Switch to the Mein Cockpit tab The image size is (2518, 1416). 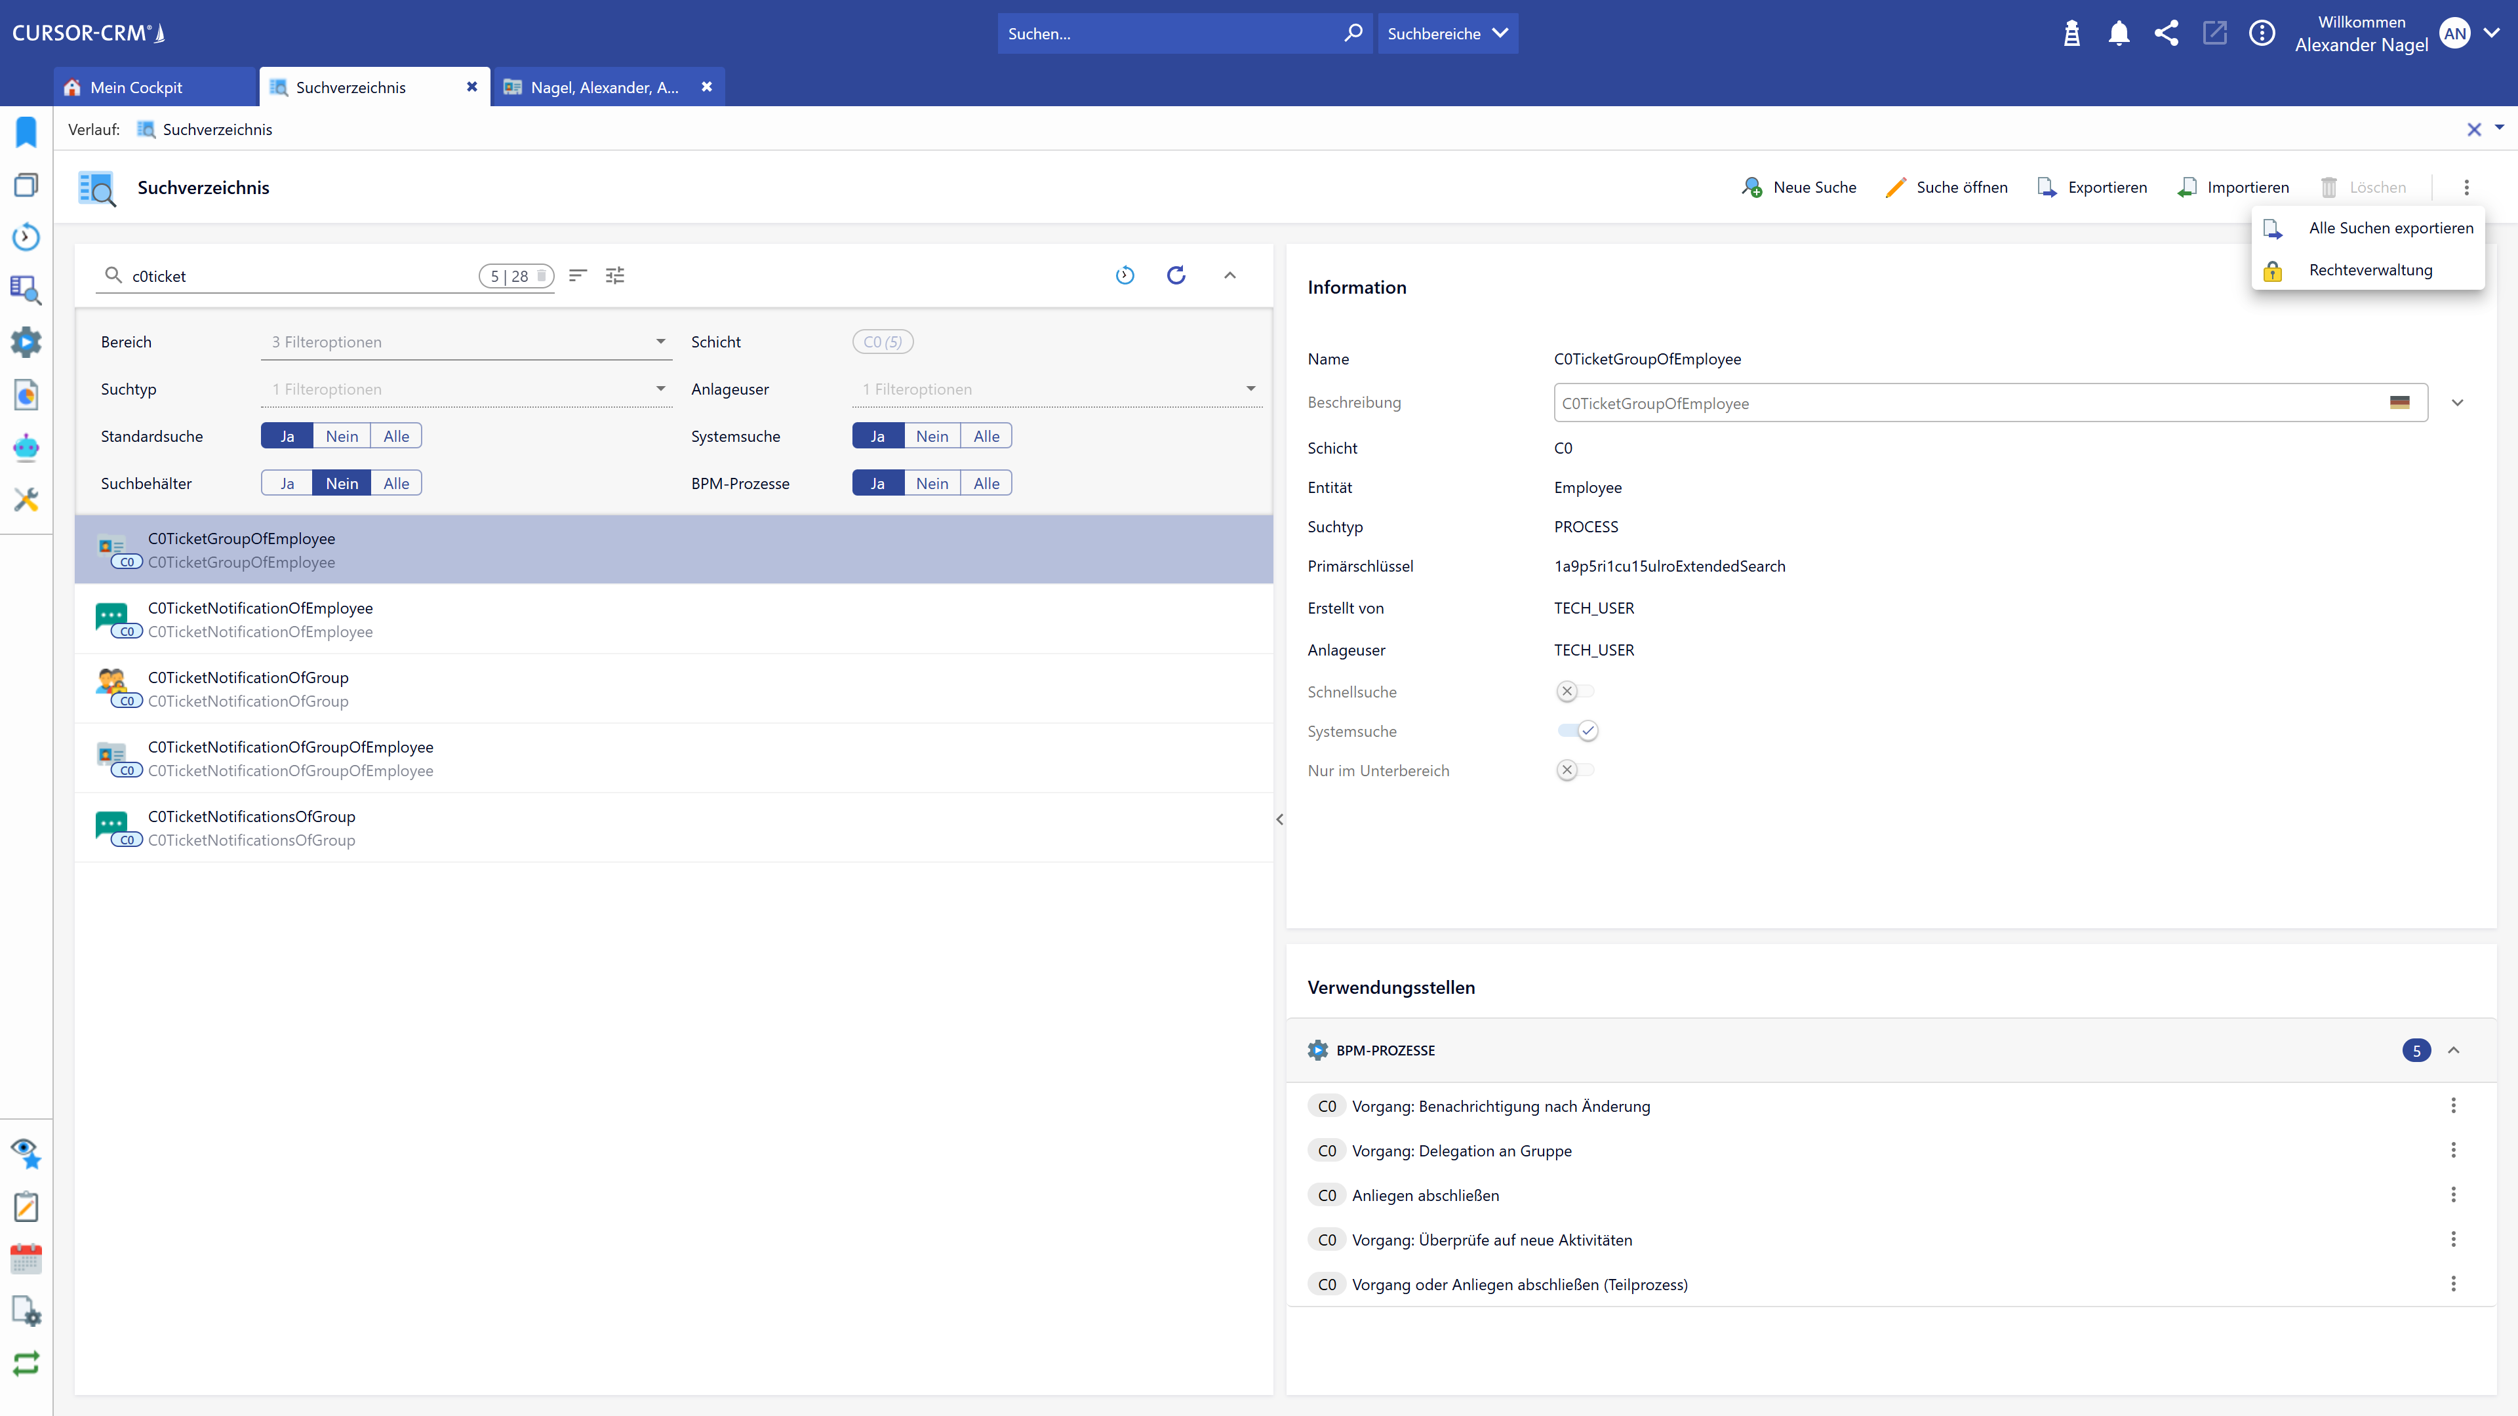[x=155, y=87]
